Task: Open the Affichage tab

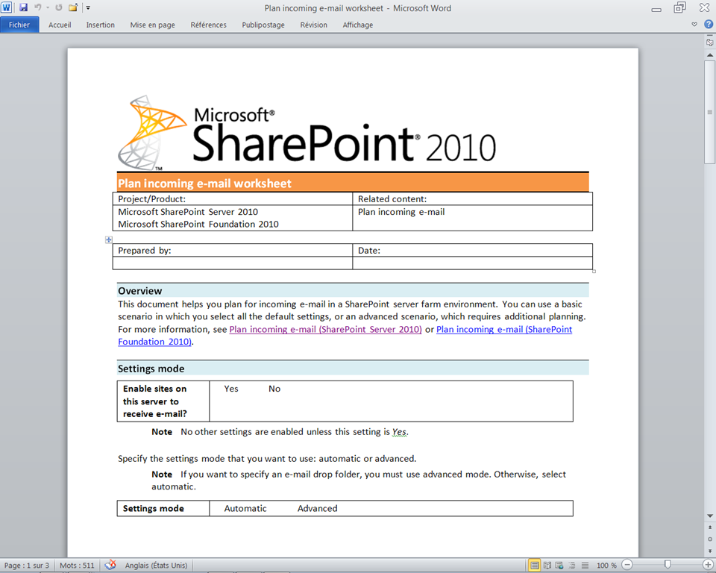Action: 358,25
